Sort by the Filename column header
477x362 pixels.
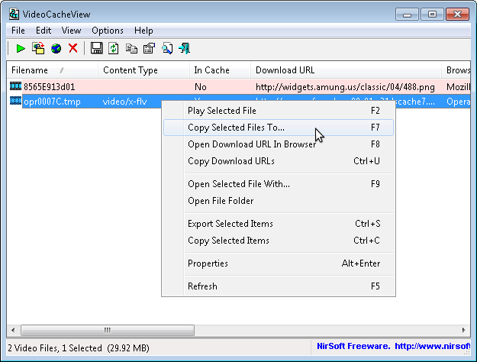53,70
